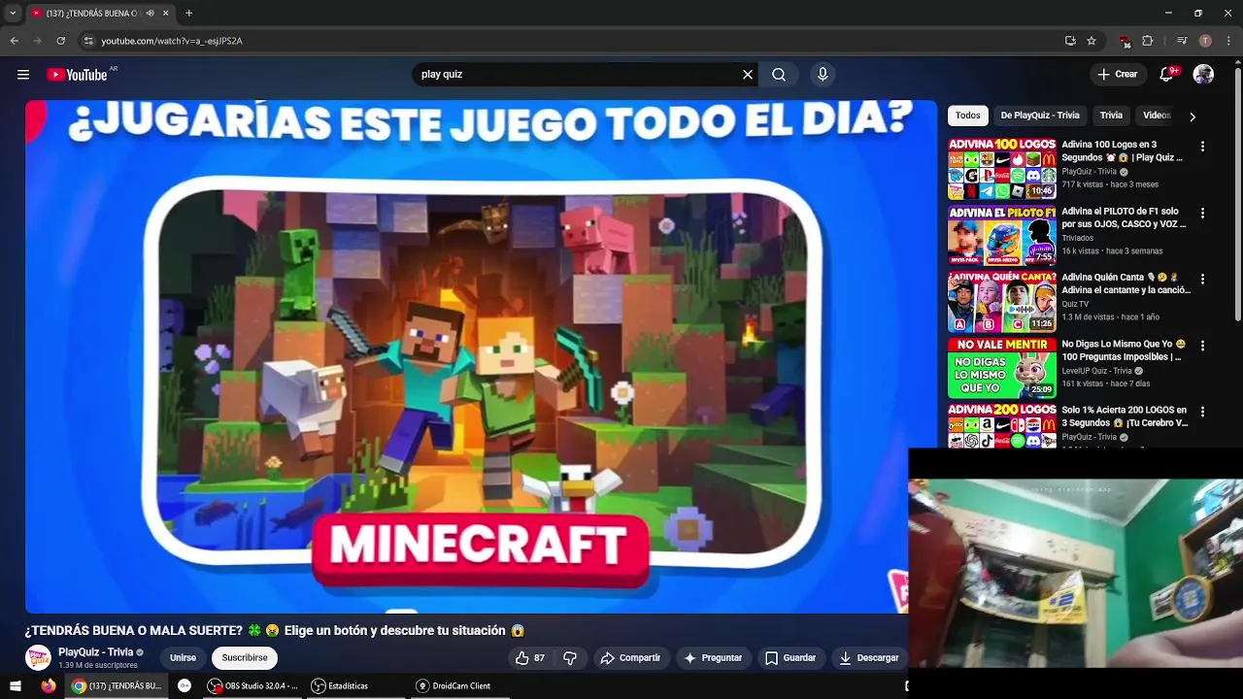The height and width of the screenshot is (699, 1243).
Task: Open the YouTube guide hamburger menu
Action: (23, 75)
